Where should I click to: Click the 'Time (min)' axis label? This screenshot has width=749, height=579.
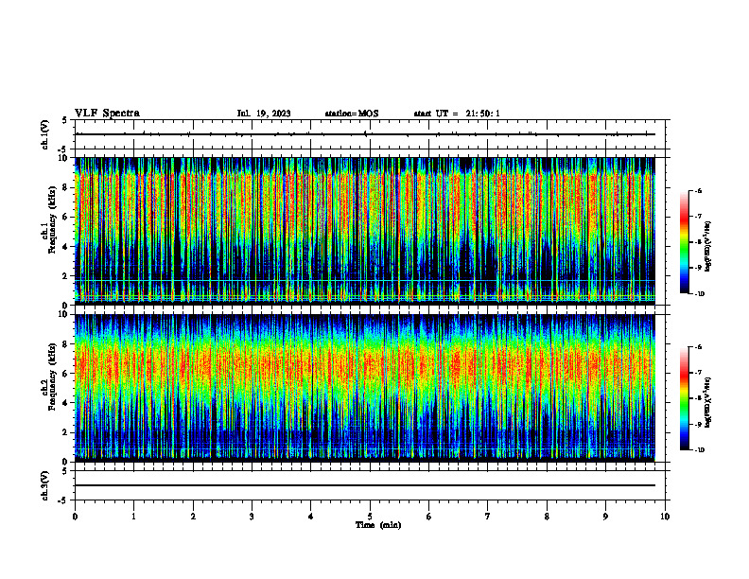point(378,525)
